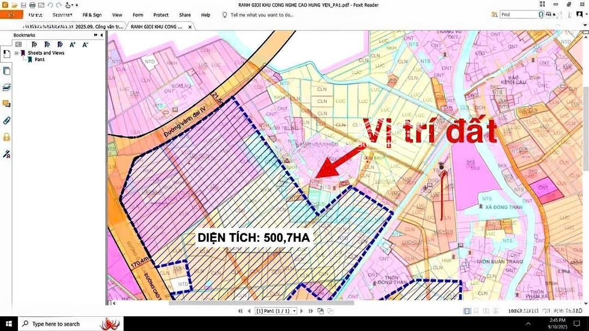
Task: Click the Find search field
Action: (518, 15)
